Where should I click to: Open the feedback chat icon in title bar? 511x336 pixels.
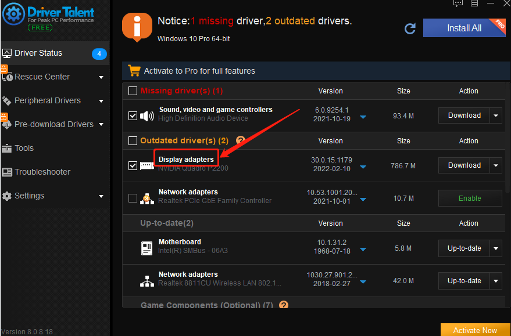pyautogui.click(x=458, y=3)
